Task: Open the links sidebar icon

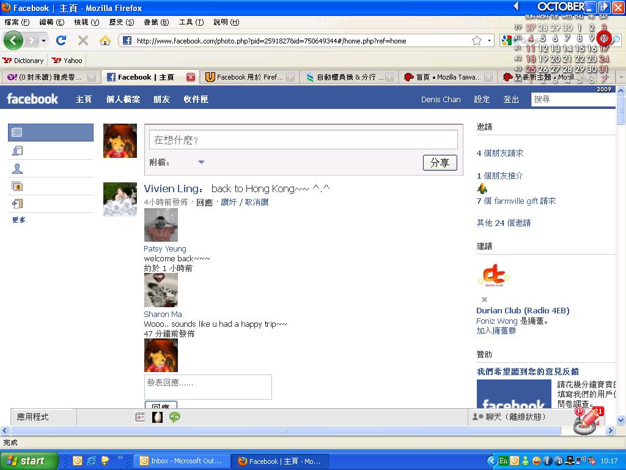Action: click(x=17, y=204)
